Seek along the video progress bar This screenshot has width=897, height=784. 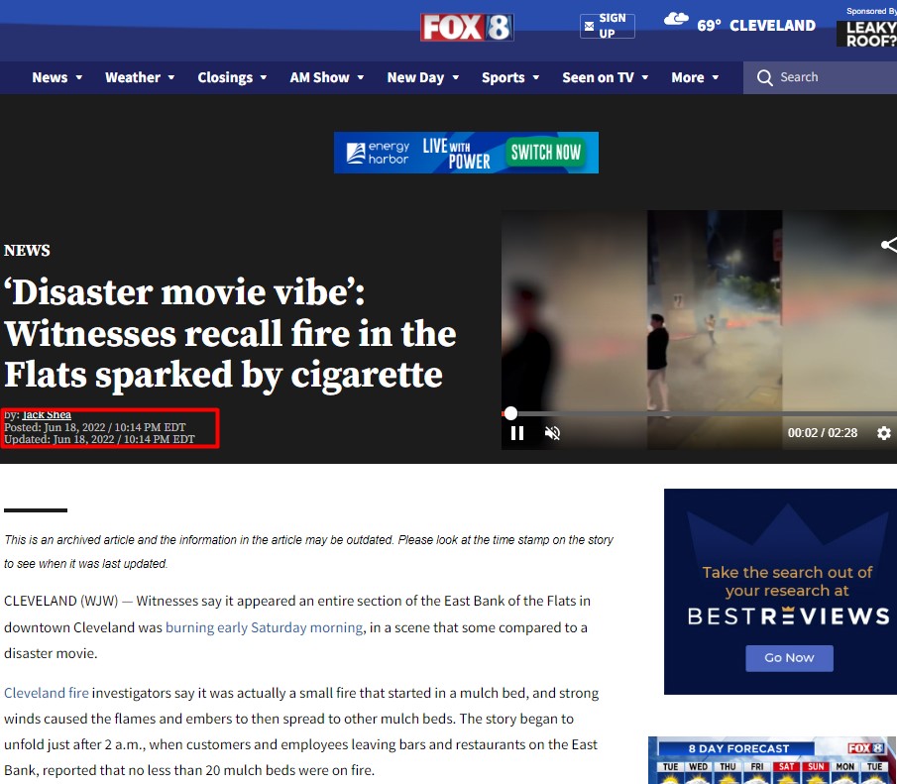coord(699,413)
